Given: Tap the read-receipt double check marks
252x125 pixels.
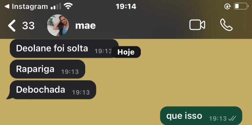Looking at the screenshot, I should click(232, 118).
